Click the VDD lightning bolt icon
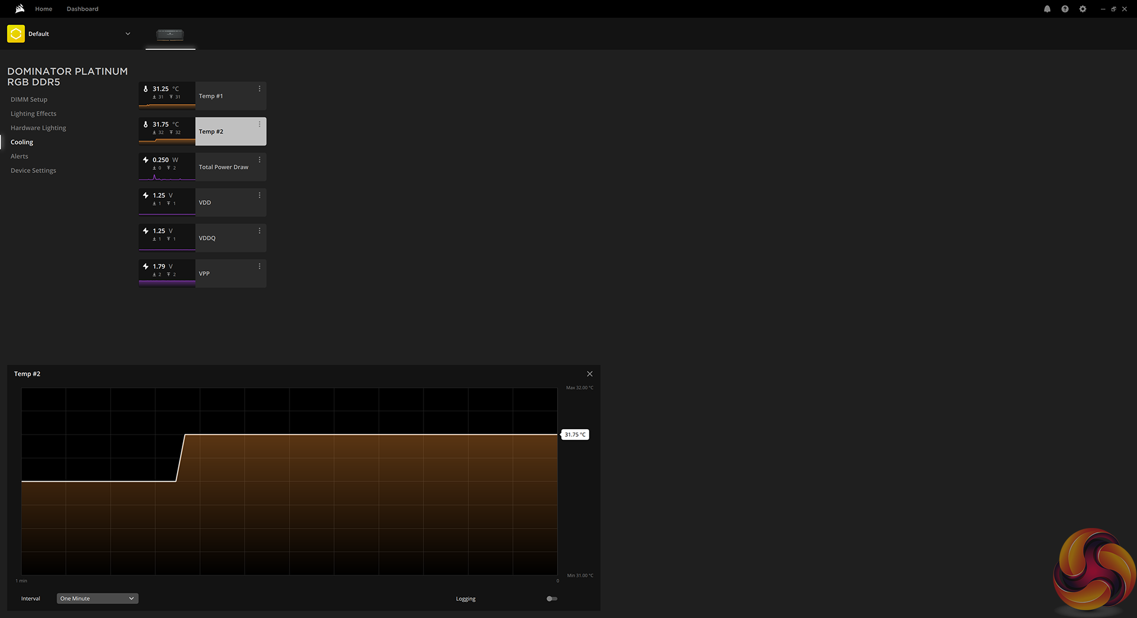 (146, 195)
